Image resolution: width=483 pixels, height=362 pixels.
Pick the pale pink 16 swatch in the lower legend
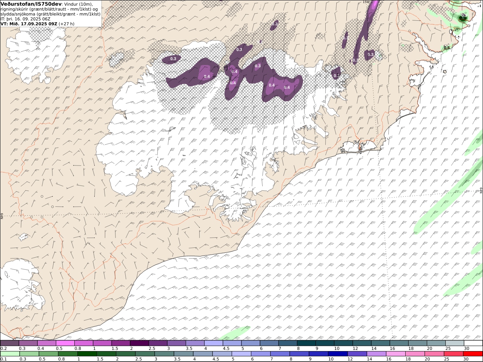[396, 354]
